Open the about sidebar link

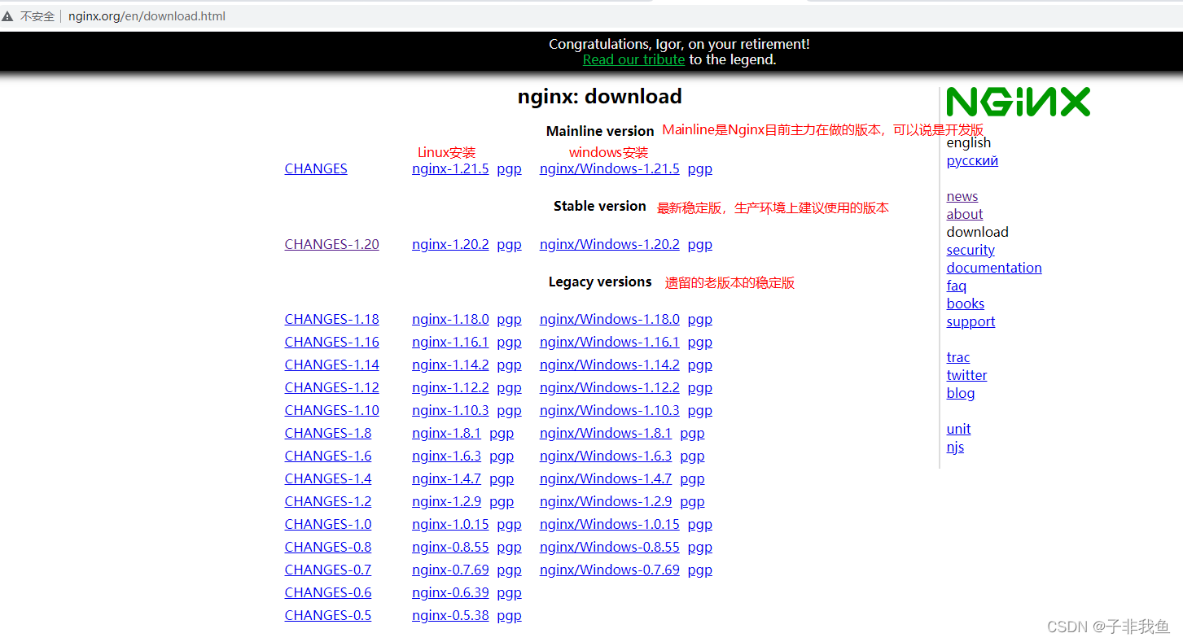tap(965, 214)
